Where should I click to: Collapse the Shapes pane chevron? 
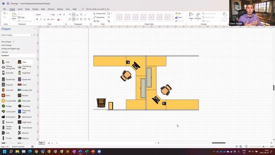click(34, 29)
